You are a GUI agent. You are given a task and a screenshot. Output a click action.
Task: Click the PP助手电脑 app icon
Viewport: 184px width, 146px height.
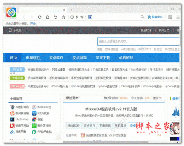34,132
